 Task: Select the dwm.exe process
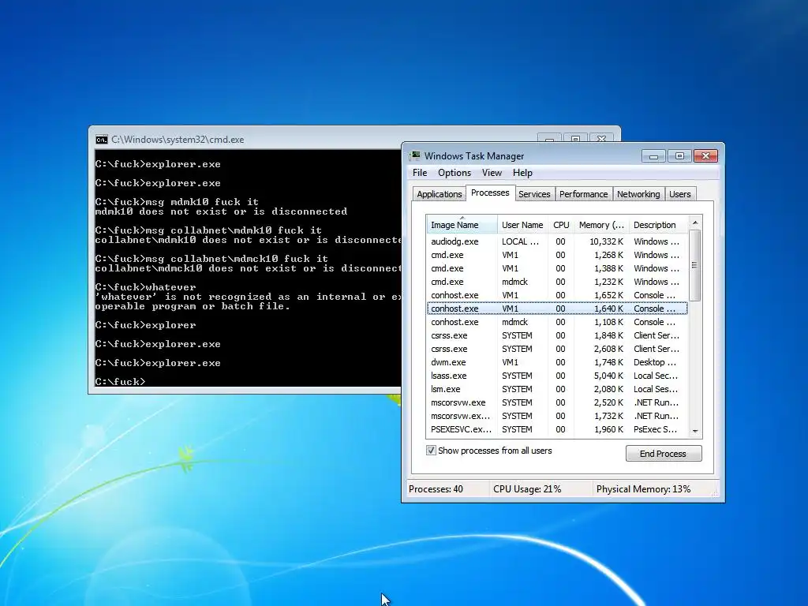[557, 361]
